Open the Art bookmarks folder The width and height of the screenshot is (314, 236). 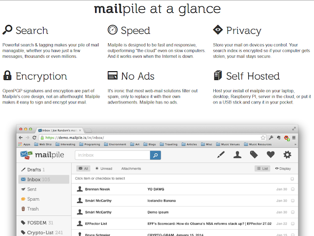pos(135,144)
